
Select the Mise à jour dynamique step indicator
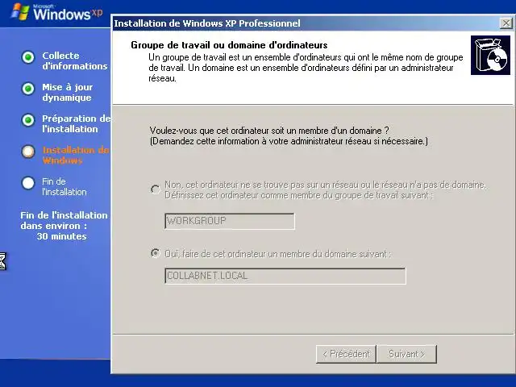pos(28,89)
